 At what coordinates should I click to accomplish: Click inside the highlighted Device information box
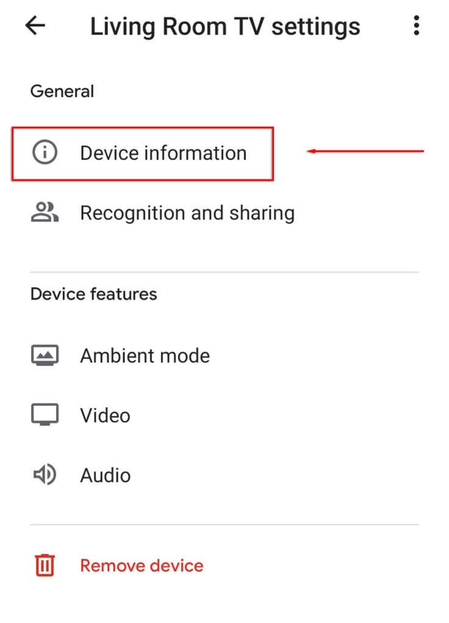[142, 153]
